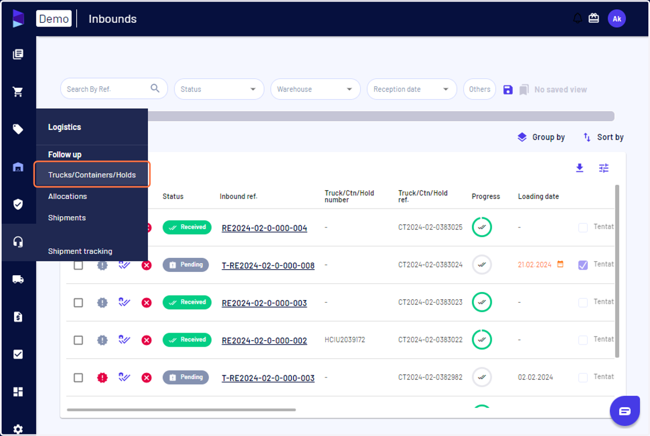The height and width of the screenshot is (436, 650).
Task: Open the Reception date filter dropdown
Action: pos(412,89)
